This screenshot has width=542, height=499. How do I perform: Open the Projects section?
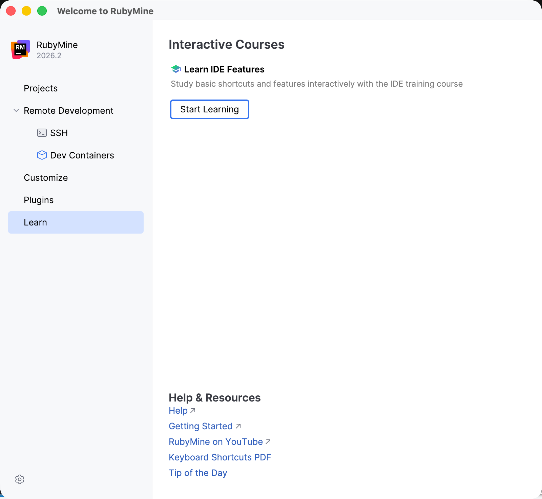coord(76,88)
